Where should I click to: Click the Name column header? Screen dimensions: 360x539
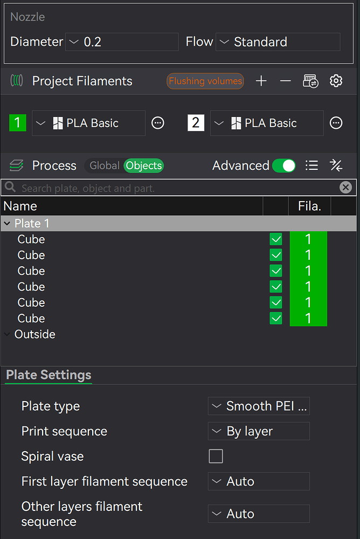tap(132, 206)
